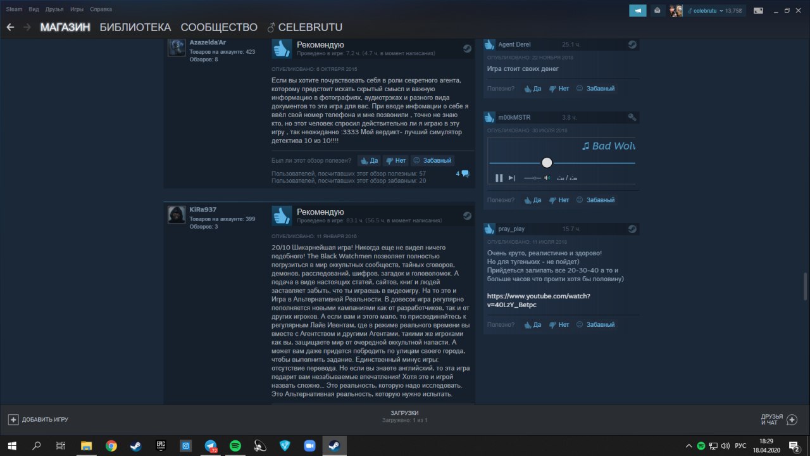Image resolution: width=810 pixels, height=456 pixels.
Task: Switch to Big Picture mode
Action: pos(758,10)
